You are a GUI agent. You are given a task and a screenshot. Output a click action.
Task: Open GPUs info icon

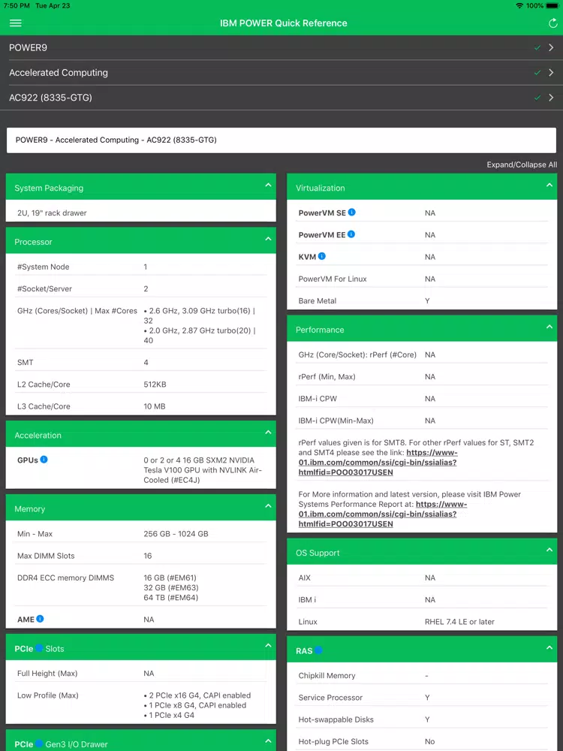[44, 460]
